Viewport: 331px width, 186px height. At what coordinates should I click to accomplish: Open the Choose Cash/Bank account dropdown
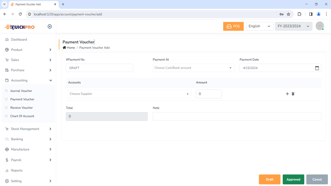tap(193, 68)
